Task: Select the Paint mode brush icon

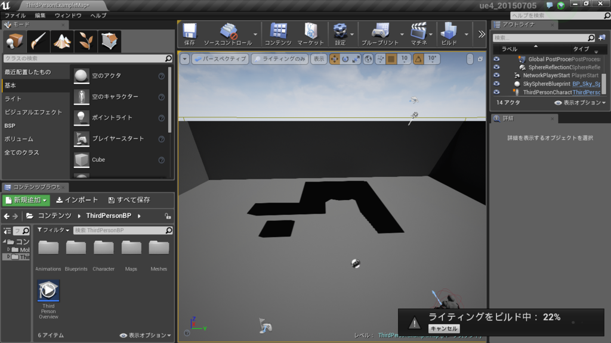Action: click(x=38, y=41)
